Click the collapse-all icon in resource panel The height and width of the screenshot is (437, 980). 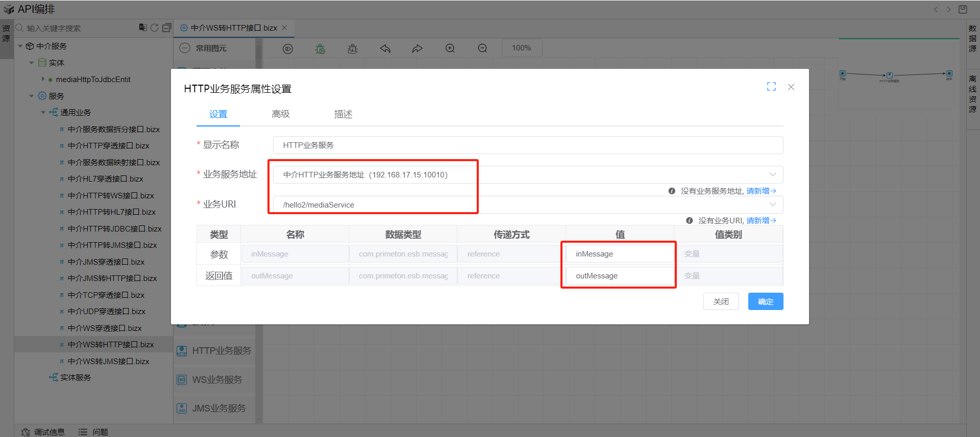click(x=166, y=28)
